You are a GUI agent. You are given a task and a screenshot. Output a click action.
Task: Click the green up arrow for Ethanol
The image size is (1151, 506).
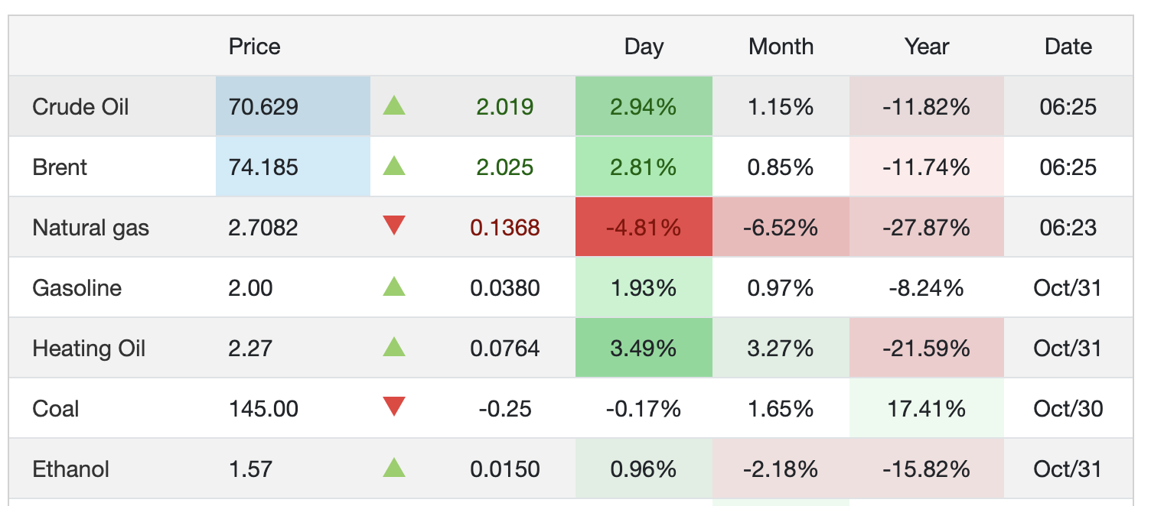point(394,468)
